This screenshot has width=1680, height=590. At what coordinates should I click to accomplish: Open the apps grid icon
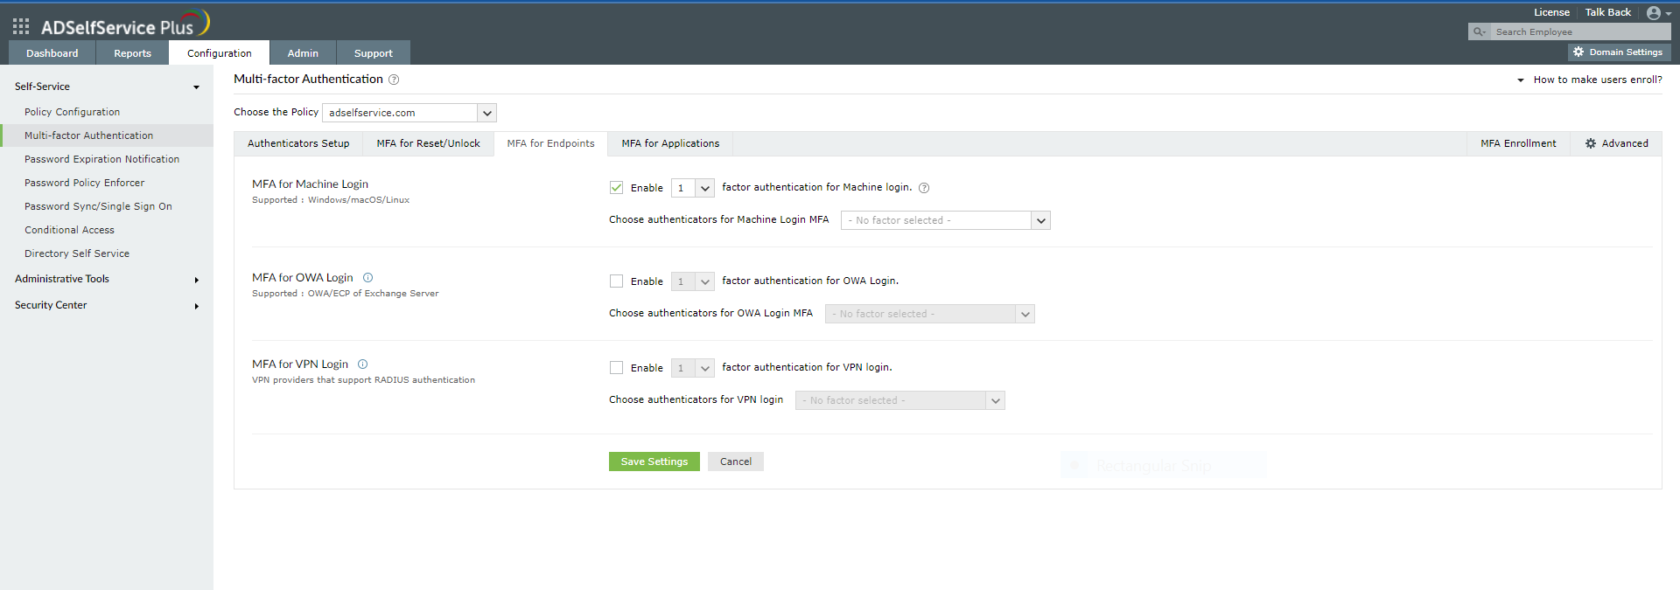21,26
